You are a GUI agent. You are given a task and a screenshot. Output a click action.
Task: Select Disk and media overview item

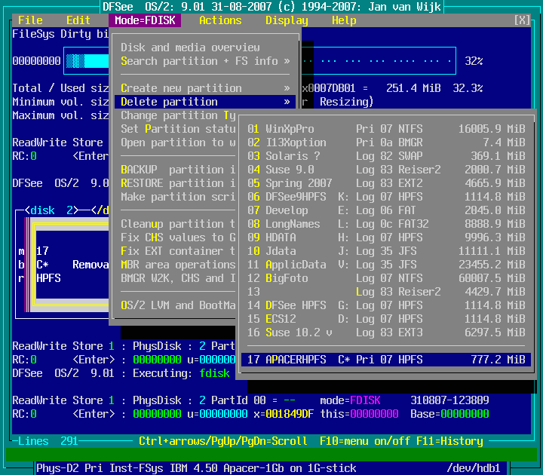(190, 47)
